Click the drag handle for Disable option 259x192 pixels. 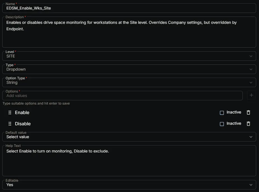[10, 124]
